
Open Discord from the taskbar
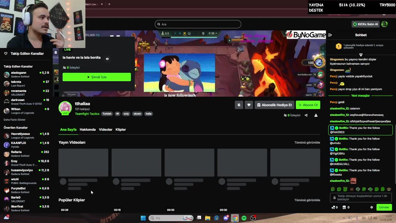tap(226, 218)
